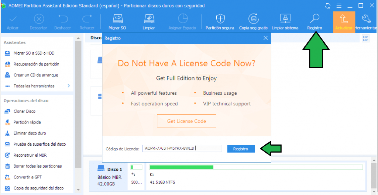
Task: Click the Deshacer undo arrow
Action: (63, 19)
